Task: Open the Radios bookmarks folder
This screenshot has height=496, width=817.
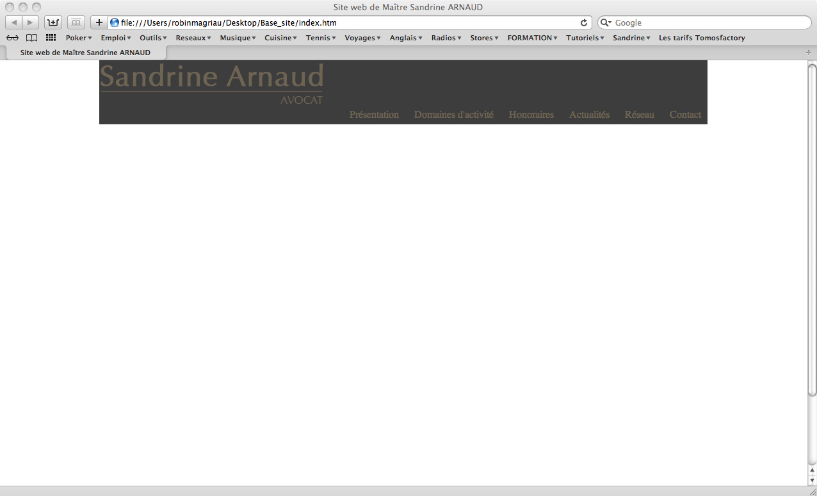Action: pyautogui.click(x=446, y=38)
